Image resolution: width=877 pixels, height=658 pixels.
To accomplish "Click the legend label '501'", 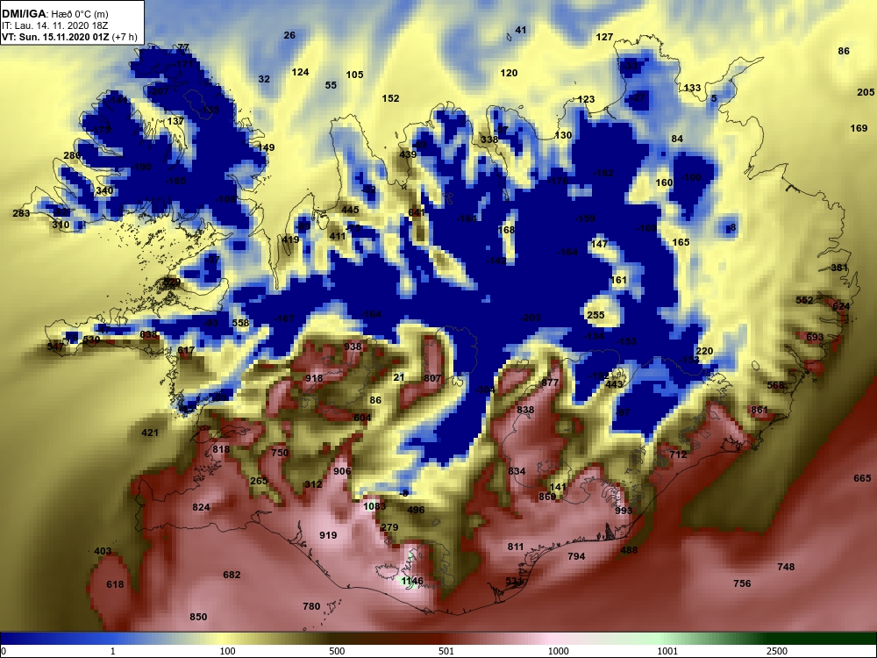I will 446,651.
